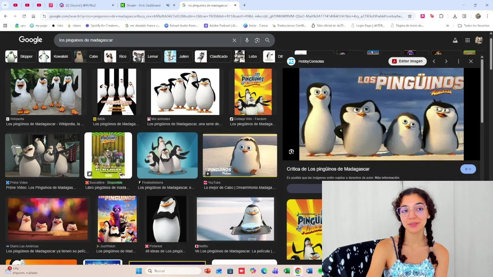
Task: Filter images by Cabo chip
Action: [x=88, y=56]
